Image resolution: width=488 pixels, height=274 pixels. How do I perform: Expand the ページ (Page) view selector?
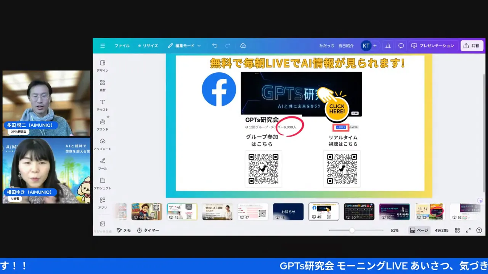[419, 230]
